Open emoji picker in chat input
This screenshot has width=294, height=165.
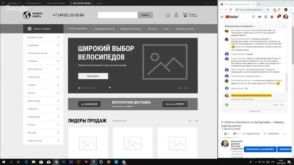[x=226, y=105]
